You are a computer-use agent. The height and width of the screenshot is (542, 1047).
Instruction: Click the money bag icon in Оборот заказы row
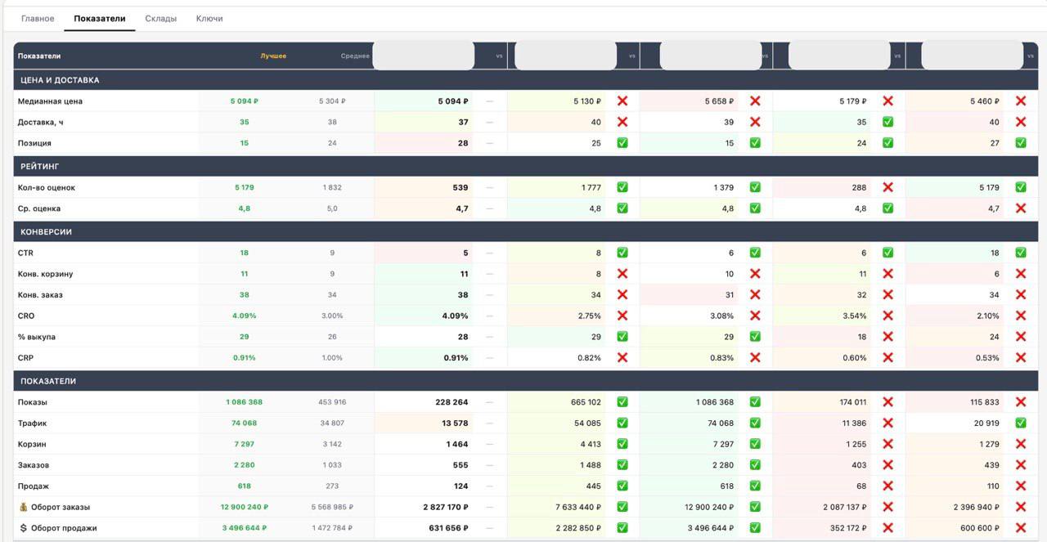pos(23,507)
